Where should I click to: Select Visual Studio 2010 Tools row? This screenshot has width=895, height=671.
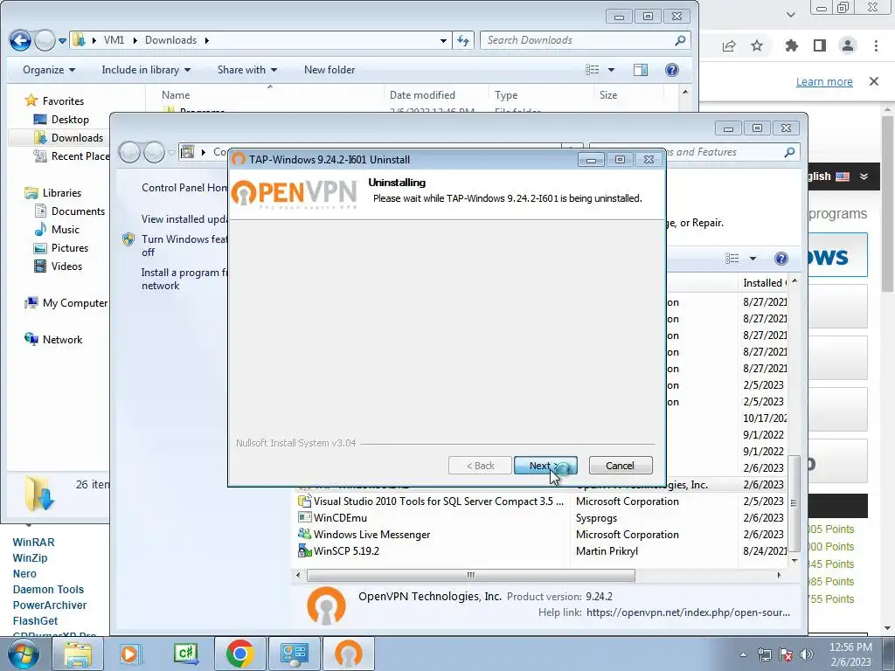(539, 501)
